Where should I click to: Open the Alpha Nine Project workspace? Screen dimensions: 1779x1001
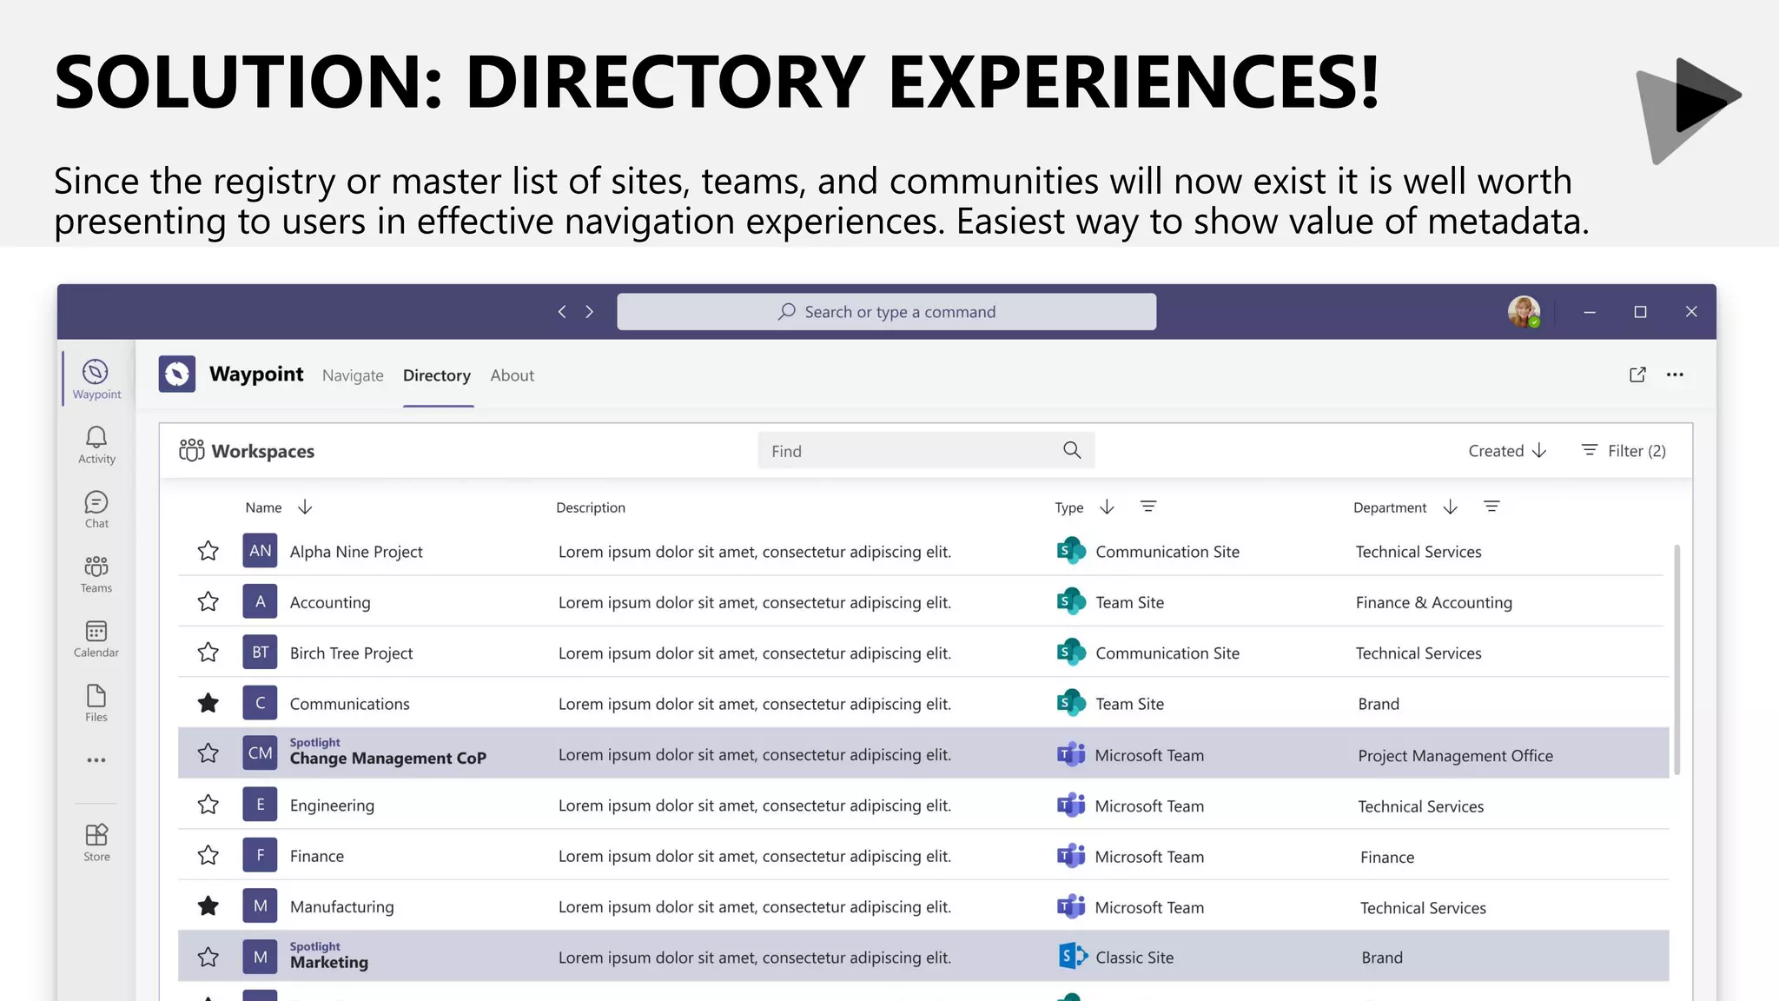pyautogui.click(x=356, y=551)
